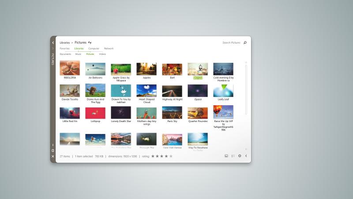
Task: Click the restore window icon in sidebar
Action: [53, 150]
